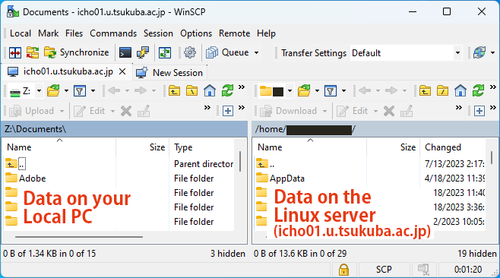Image resolution: width=500 pixels, height=278 pixels.
Task: Go to remote Home Directory icon
Action: click(460, 91)
